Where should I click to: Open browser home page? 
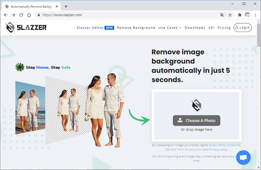click(x=29, y=15)
